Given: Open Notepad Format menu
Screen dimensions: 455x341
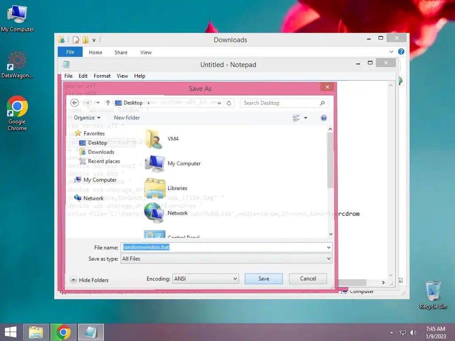Looking at the screenshot, I should (x=102, y=76).
